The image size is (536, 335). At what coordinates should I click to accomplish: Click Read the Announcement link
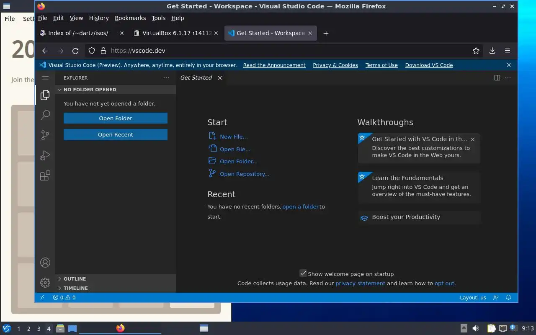pos(274,65)
